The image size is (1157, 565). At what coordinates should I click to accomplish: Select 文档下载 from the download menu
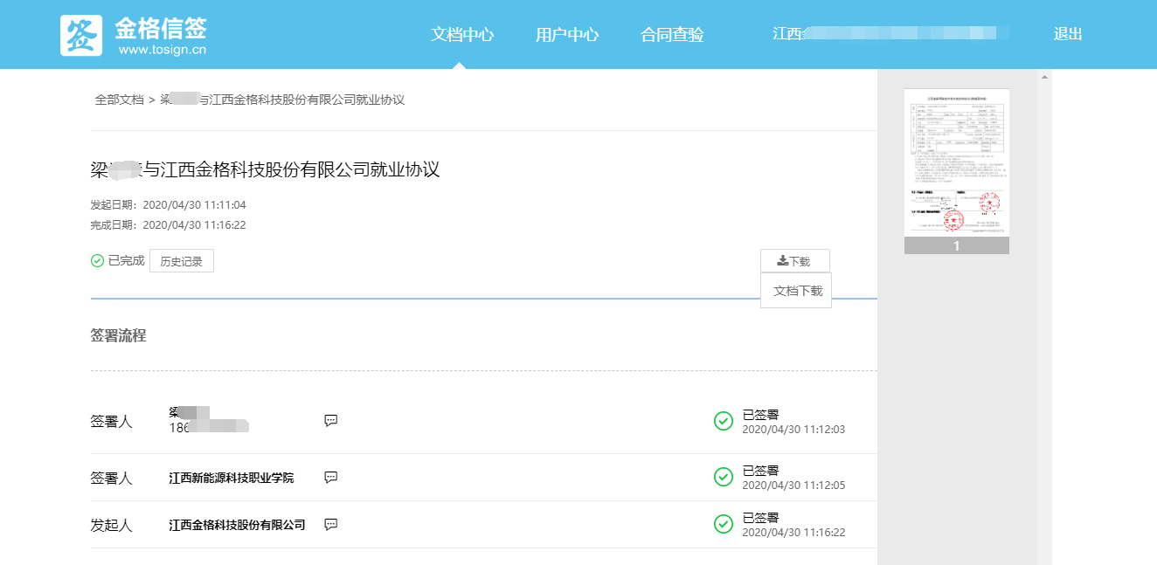[797, 291]
